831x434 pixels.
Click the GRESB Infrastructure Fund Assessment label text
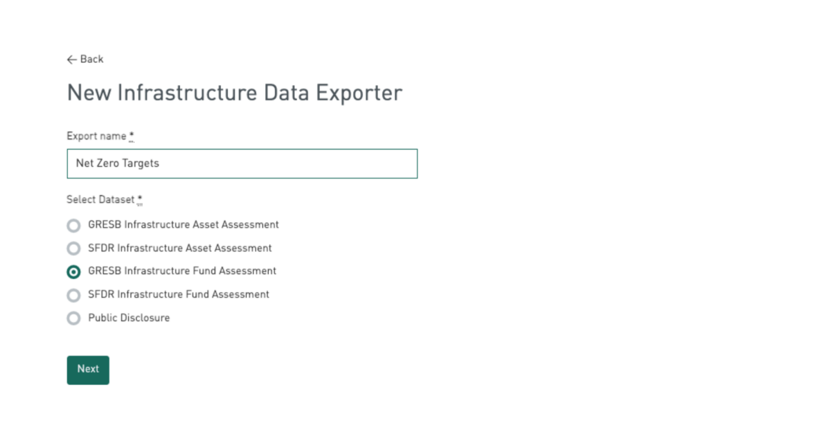click(x=182, y=271)
